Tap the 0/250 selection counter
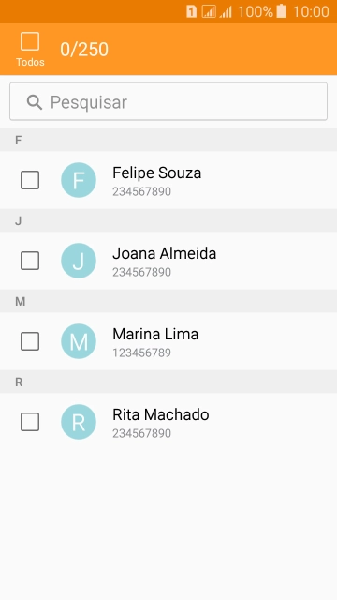Image resolution: width=337 pixels, height=600 pixels. (84, 50)
